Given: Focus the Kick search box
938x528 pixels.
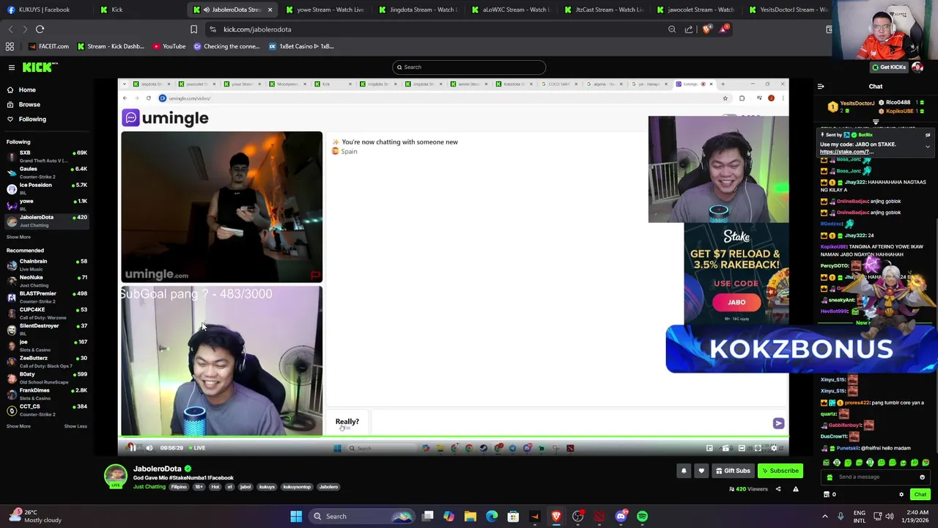Looking at the screenshot, I should point(469,67).
